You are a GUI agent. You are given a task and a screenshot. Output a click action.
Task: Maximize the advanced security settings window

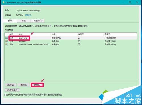pos(130,2)
